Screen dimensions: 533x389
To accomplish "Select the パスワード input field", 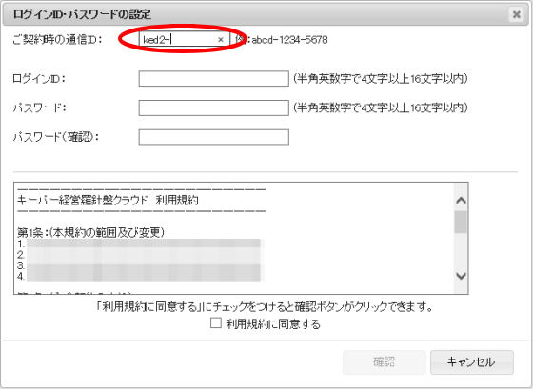I will [214, 107].
